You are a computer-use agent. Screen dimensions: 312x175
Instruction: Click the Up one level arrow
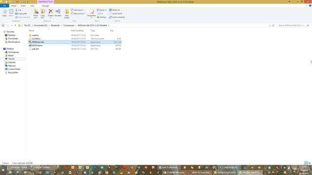pos(15,25)
